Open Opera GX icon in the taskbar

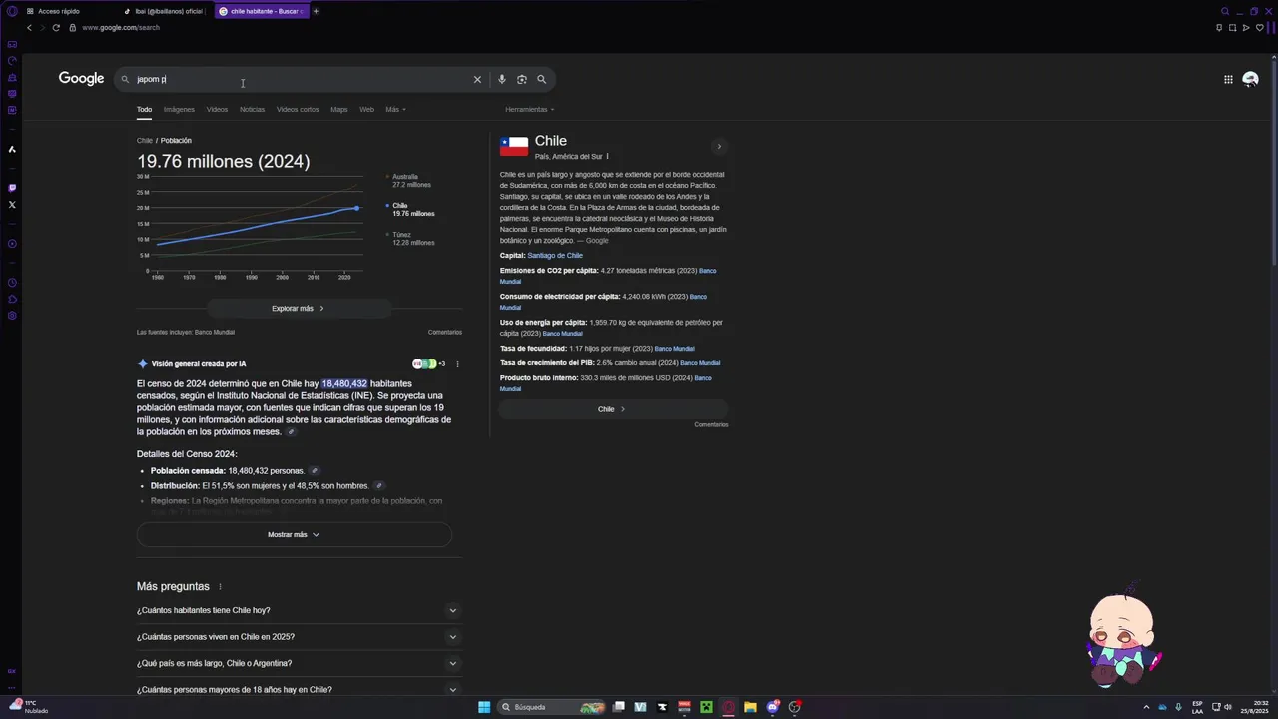pos(728,707)
